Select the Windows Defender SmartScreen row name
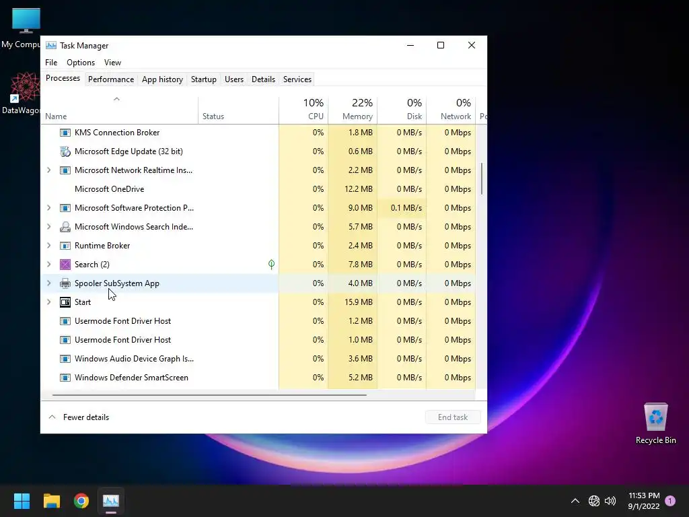689x517 pixels. 131,378
